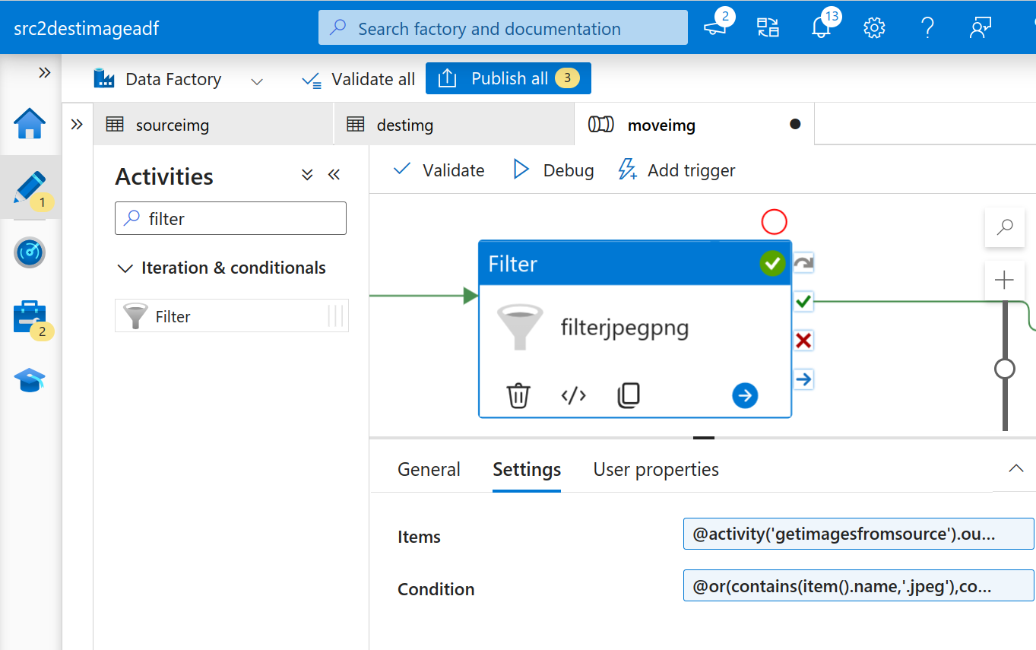This screenshot has width=1036, height=650.
Task: Click the src2destimageadf factory name
Action: coord(86,29)
